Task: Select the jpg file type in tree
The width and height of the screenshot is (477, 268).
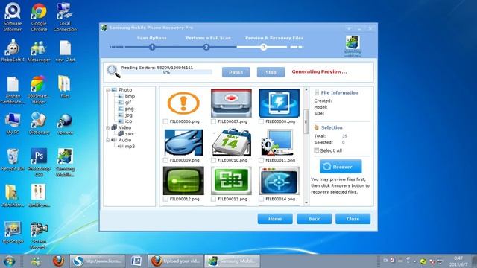Action: click(129, 115)
